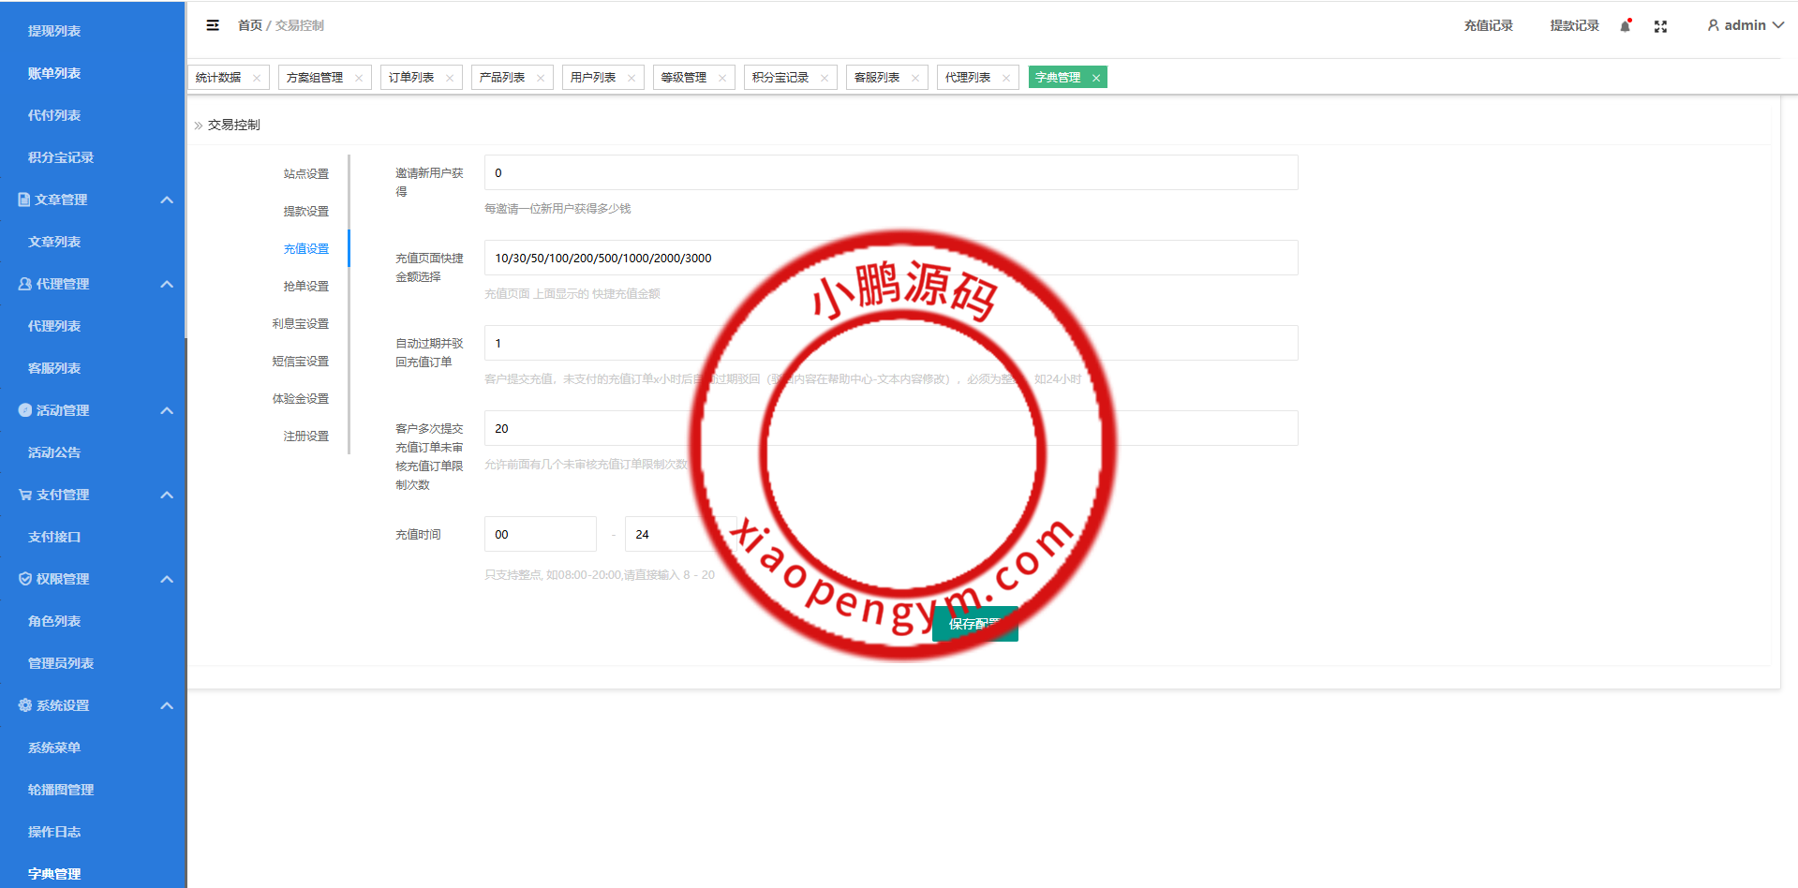Click the sidebar collapse hamburger icon
The width and height of the screenshot is (1798, 888).
213,25
